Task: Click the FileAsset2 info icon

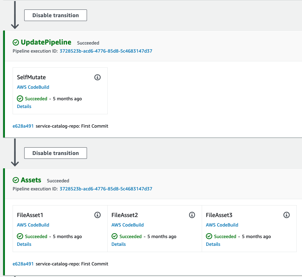Action: pos(192,215)
